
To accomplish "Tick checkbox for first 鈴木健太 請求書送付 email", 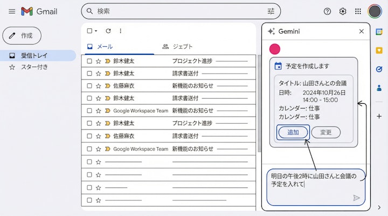I will click(x=89, y=73).
